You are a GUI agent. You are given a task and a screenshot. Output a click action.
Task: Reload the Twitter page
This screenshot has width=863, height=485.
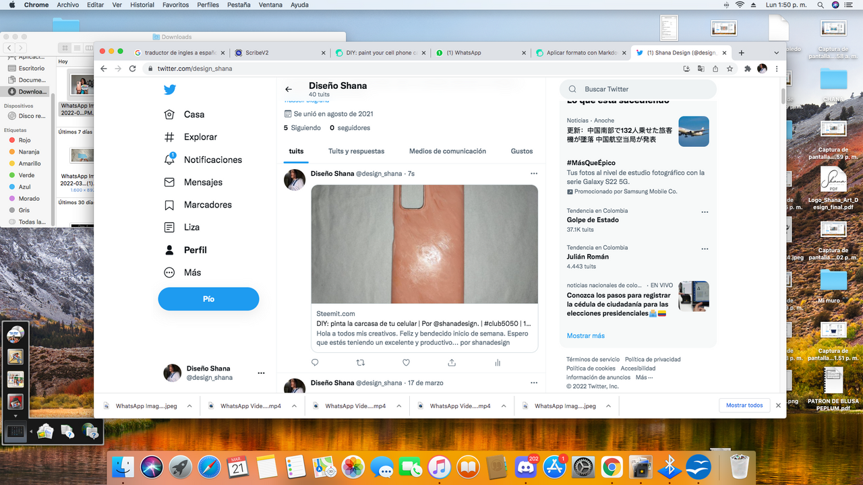133,69
